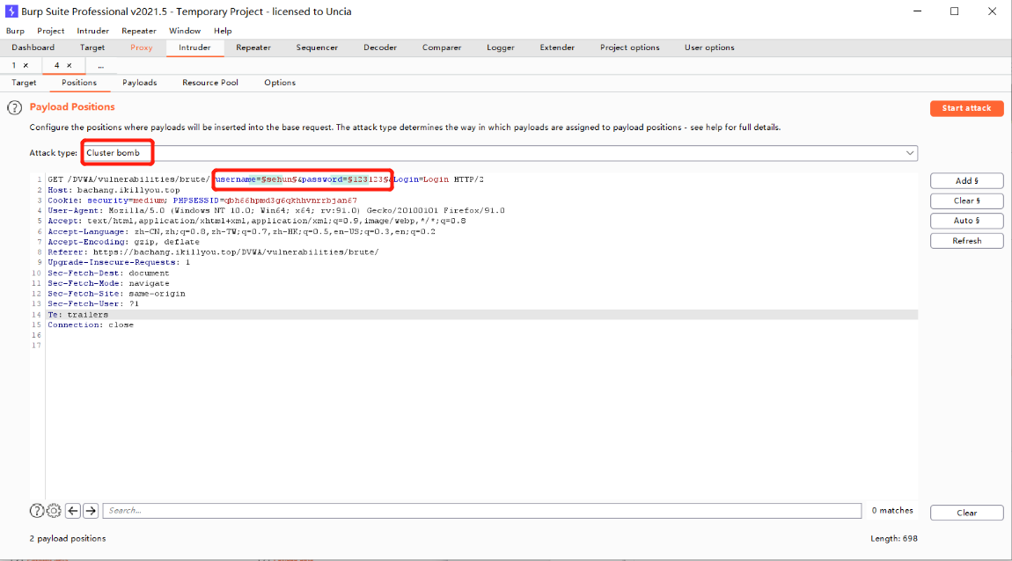Click the Referer header line
This screenshot has width=1012, height=561.
click(213, 252)
